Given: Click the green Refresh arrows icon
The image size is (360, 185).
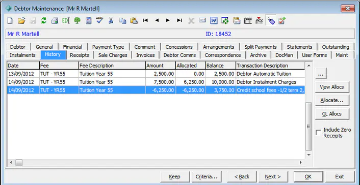Looking at the screenshot, I should 44,21.
